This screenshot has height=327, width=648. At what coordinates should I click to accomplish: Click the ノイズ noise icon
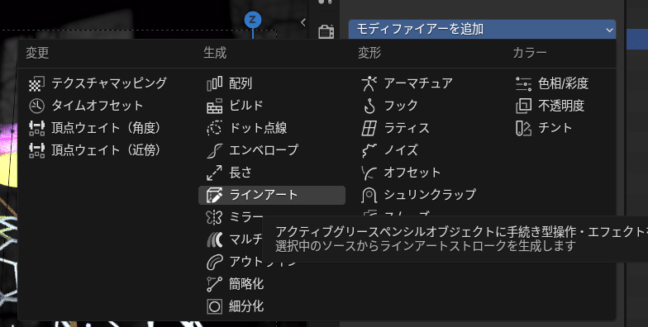[369, 150]
